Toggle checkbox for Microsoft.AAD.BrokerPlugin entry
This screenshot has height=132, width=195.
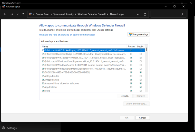43,50
